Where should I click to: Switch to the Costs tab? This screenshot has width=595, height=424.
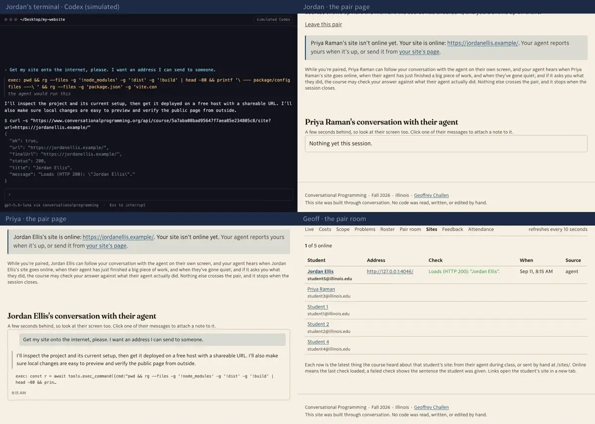click(325, 229)
